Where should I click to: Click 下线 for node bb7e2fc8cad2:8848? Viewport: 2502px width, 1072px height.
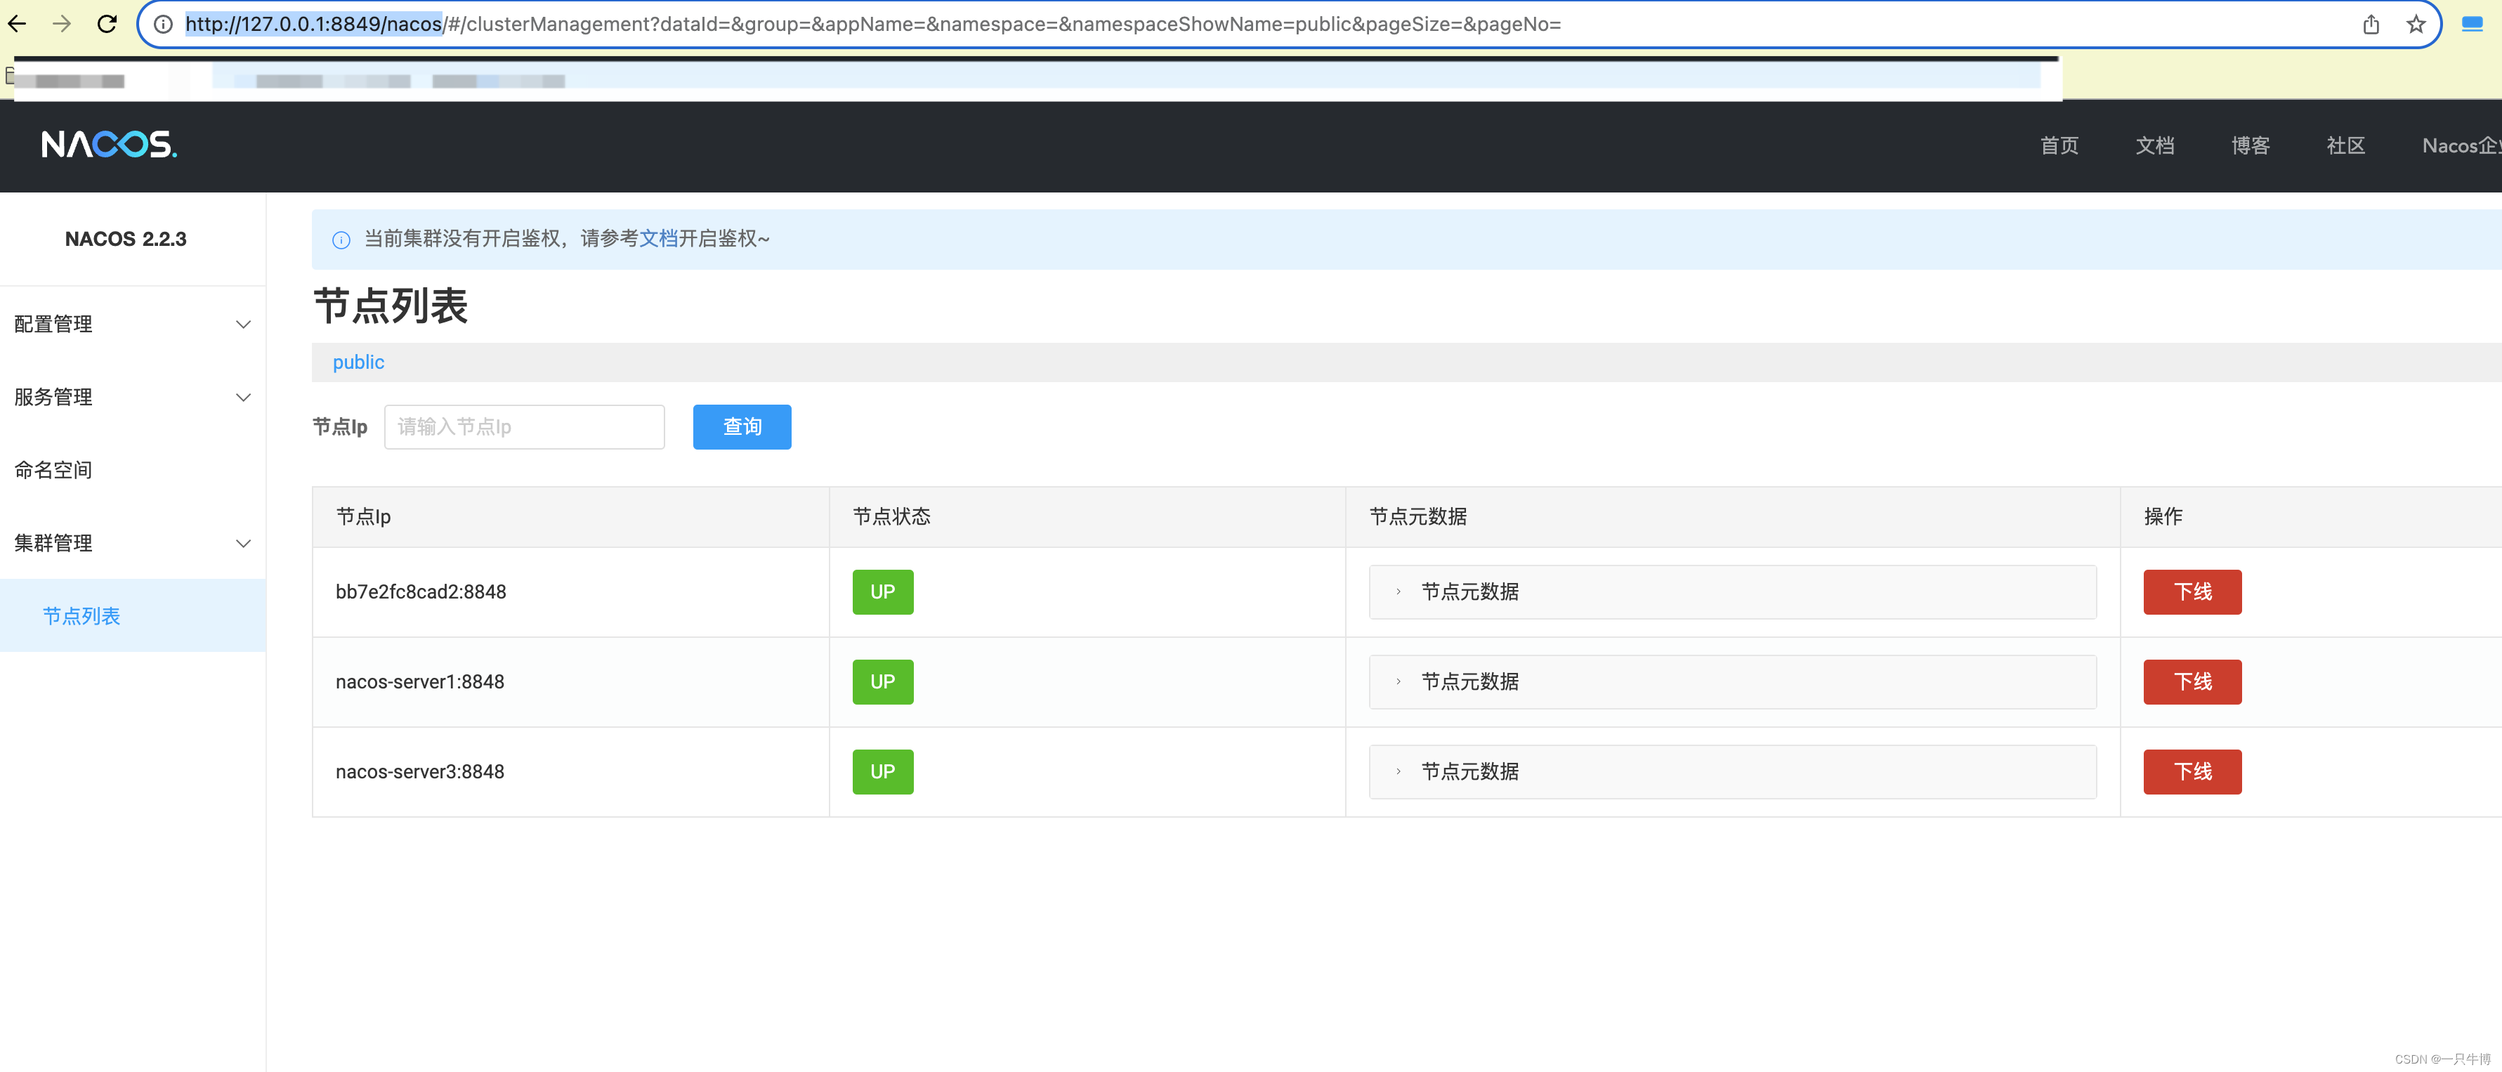tap(2192, 592)
